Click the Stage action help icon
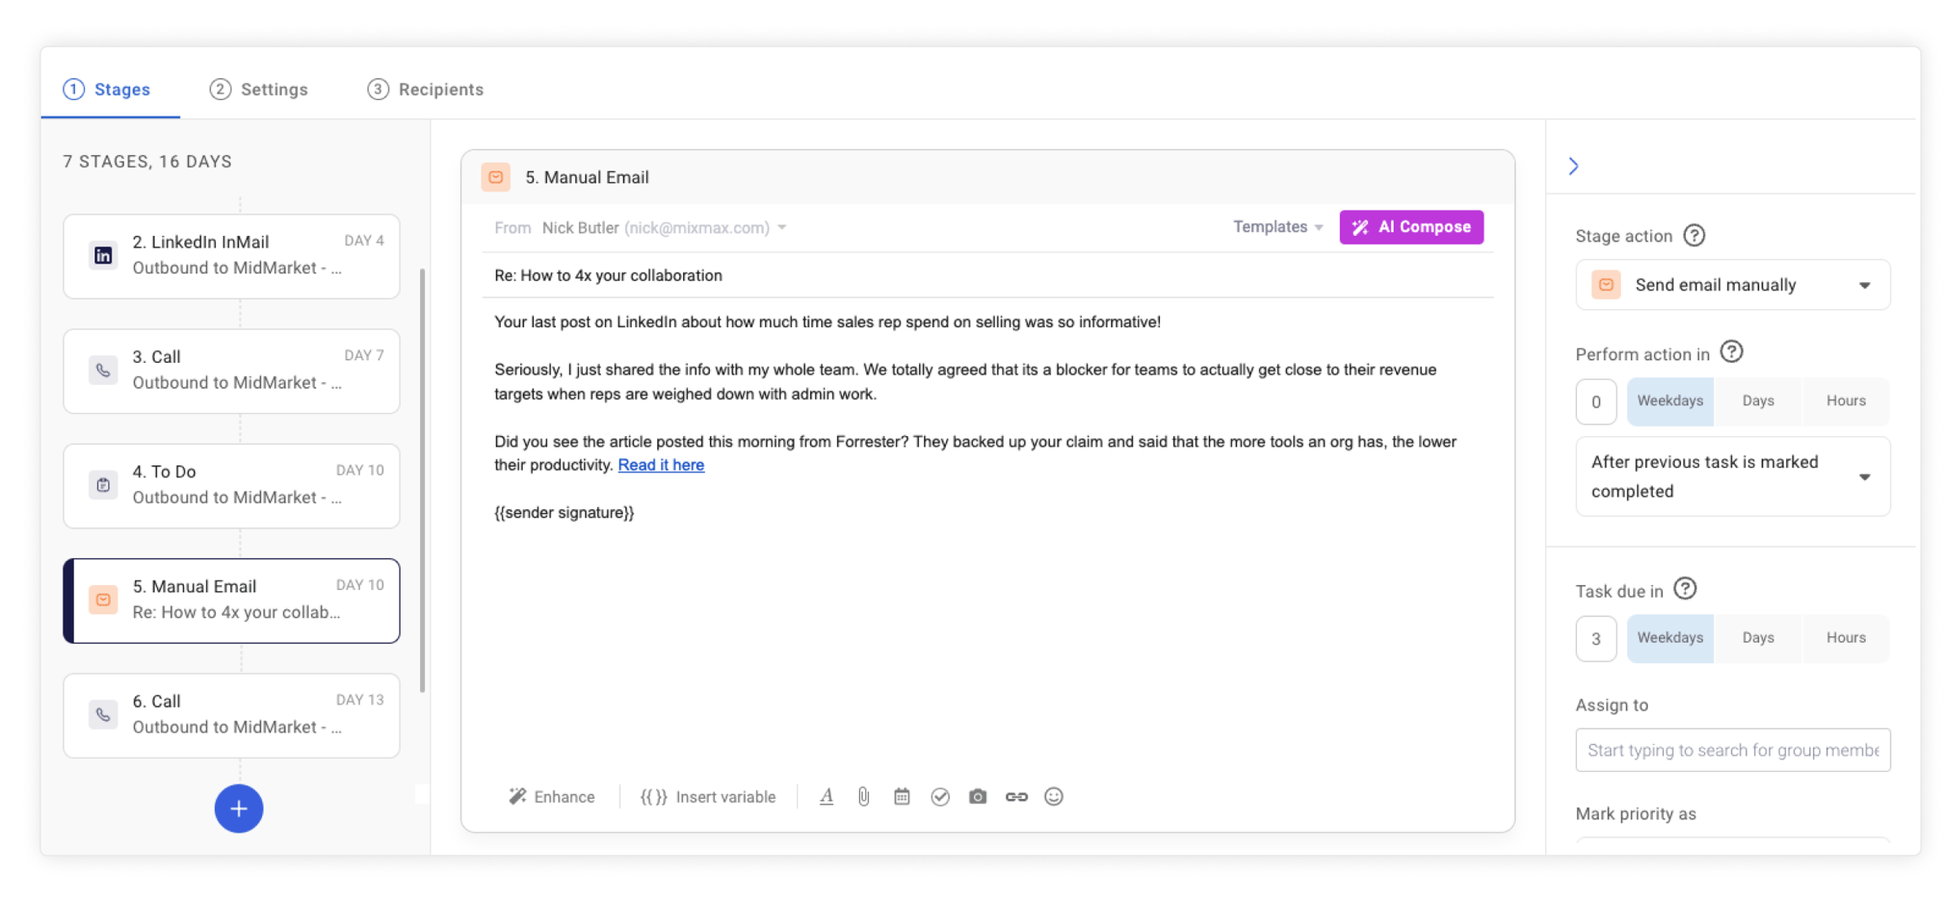1944x899 pixels. click(1694, 235)
